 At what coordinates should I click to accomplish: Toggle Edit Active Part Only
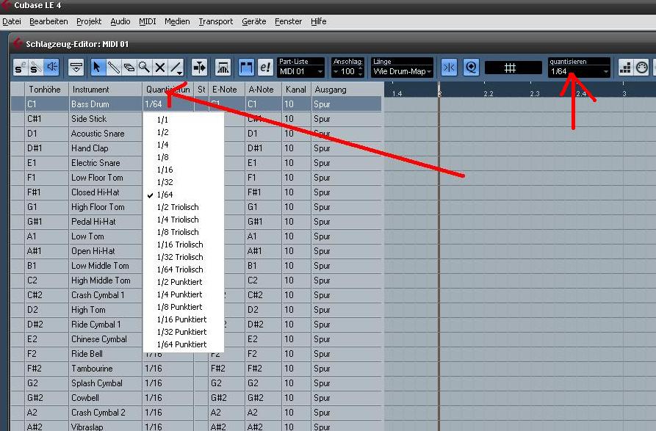tap(265, 68)
